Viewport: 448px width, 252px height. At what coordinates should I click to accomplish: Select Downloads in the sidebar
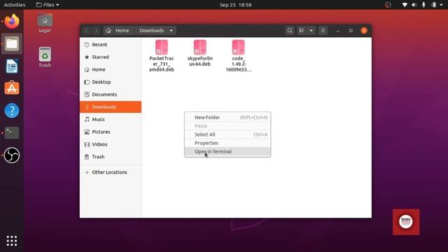pyautogui.click(x=111, y=107)
